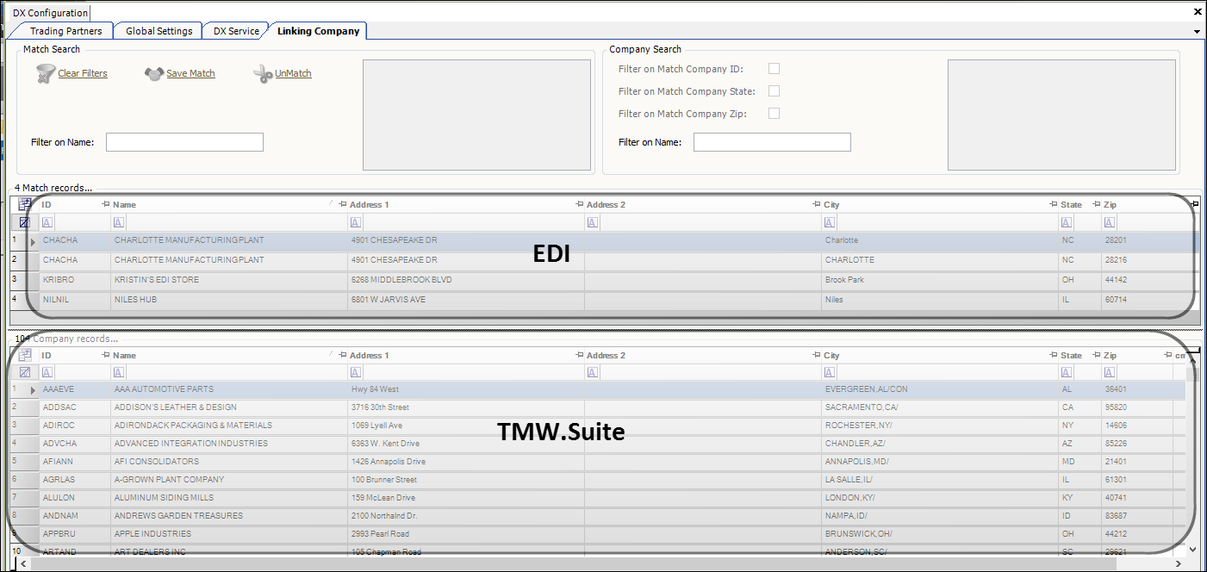Close the DX Configuration window
Image resolution: width=1207 pixels, height=572 pixels.
(x=1198, y=13)
